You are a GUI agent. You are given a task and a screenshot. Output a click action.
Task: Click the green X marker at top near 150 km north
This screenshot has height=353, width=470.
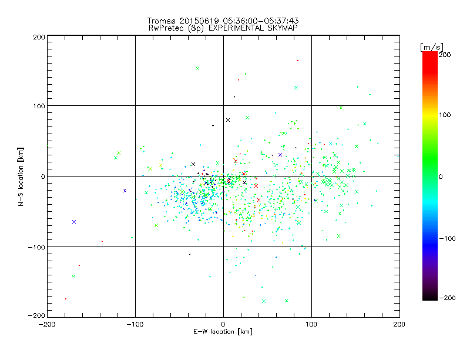[x=197, y=68]
